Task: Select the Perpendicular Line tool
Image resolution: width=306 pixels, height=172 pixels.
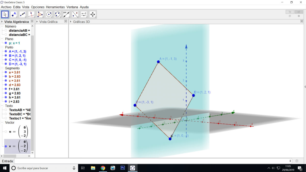Action: click(31, 14)
